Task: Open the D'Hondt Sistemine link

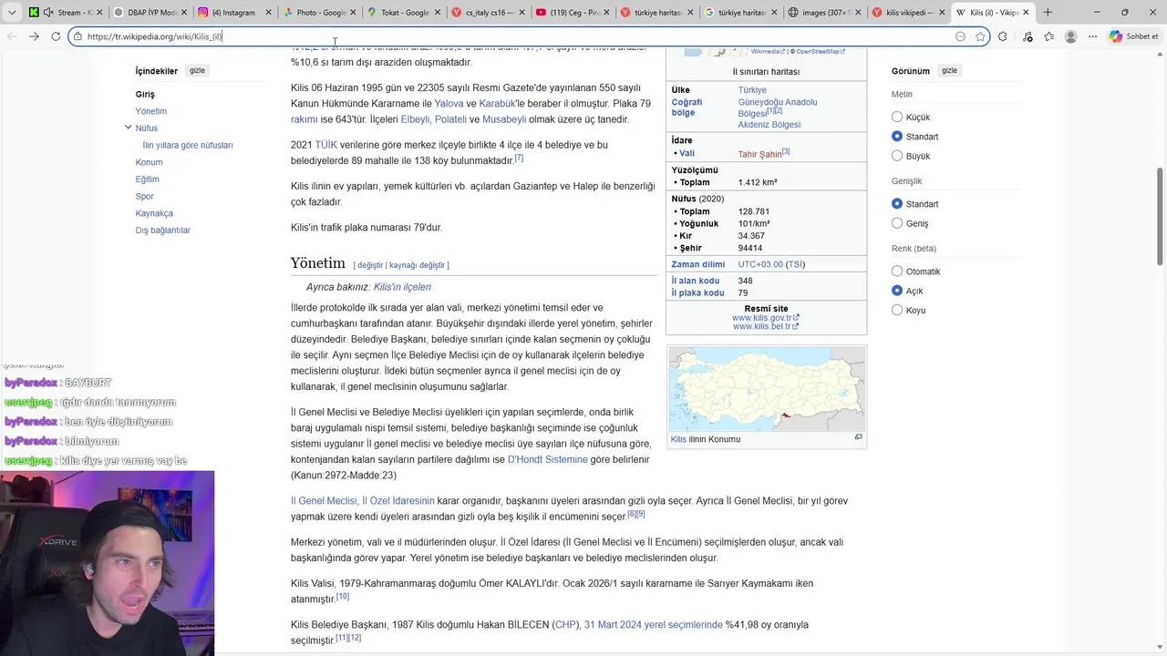Action: [x=547, y=459]
